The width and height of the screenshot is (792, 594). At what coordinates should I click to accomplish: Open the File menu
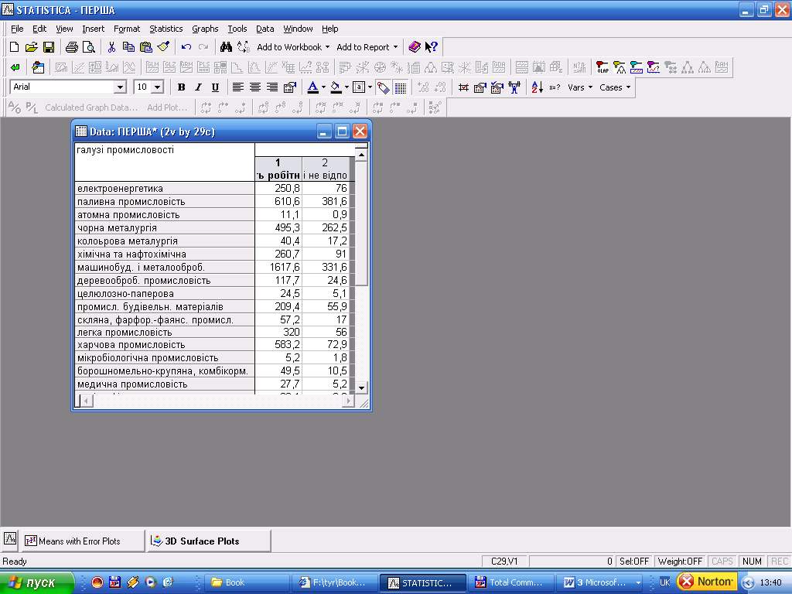tap(17, 29)
